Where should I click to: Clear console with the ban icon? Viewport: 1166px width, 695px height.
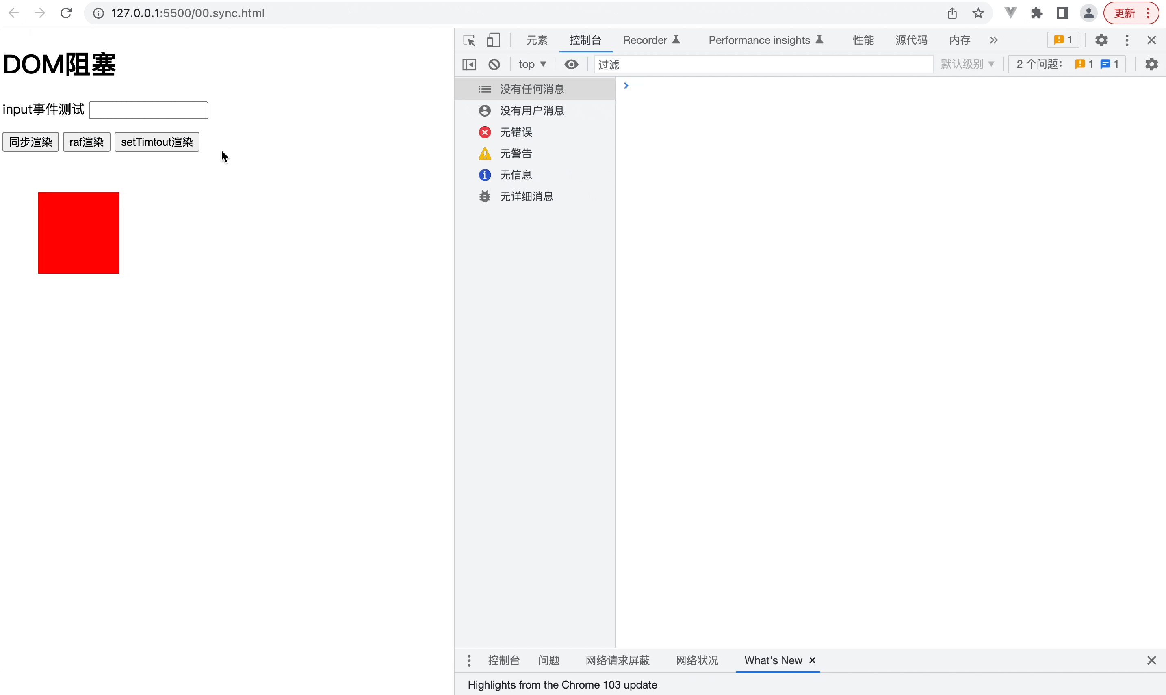click(494, 64)
